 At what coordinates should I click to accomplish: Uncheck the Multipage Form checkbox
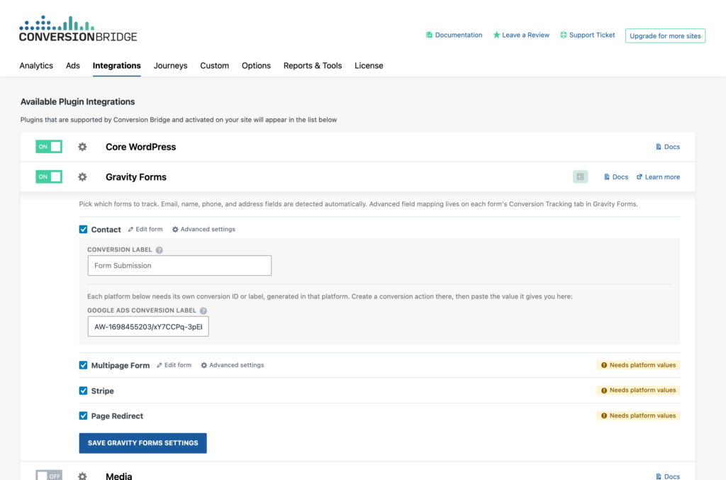tap(84, 365)
